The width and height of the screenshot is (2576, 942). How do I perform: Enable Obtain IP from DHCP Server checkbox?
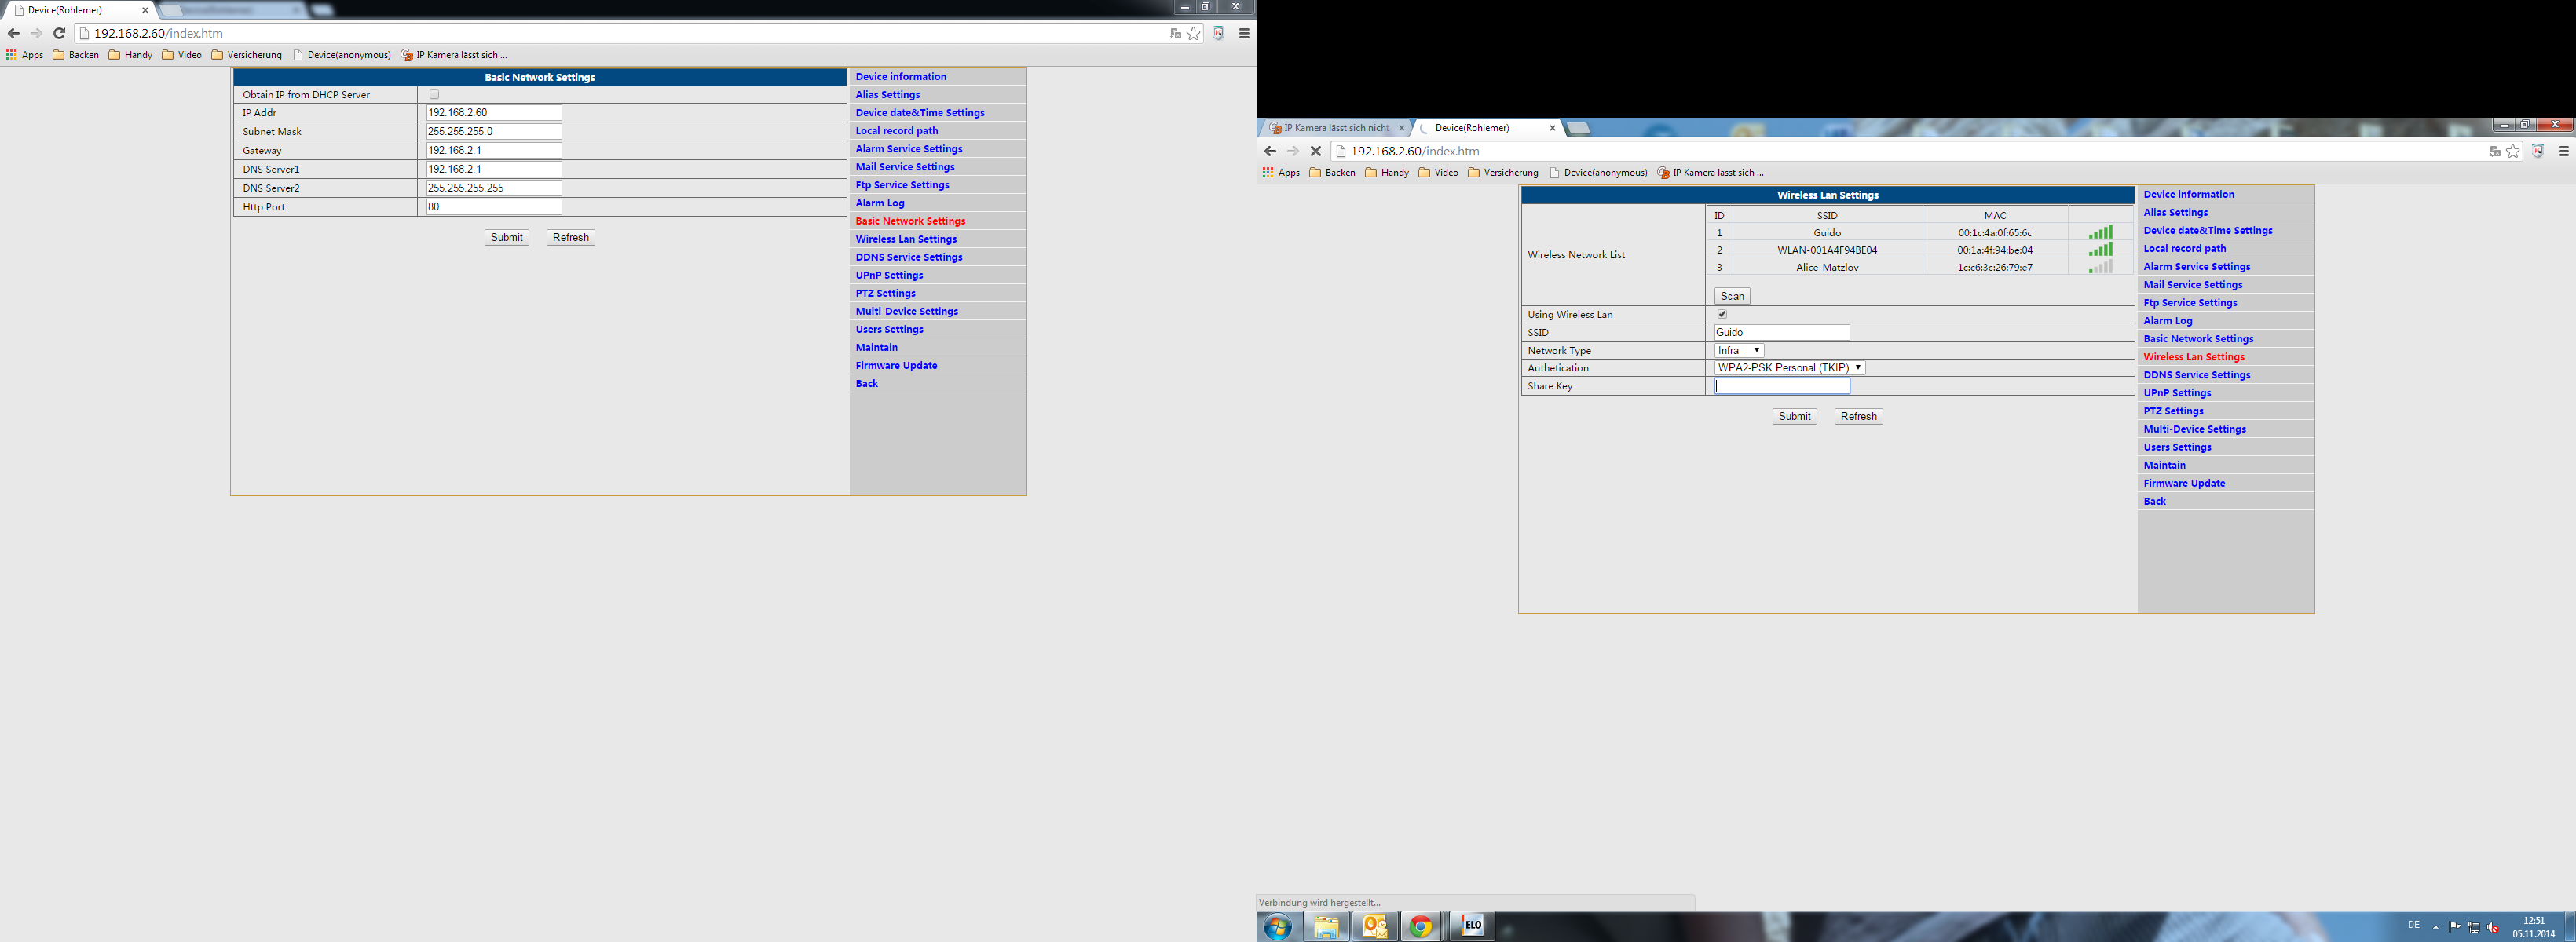pyautogui.click(x=434, y=95)
